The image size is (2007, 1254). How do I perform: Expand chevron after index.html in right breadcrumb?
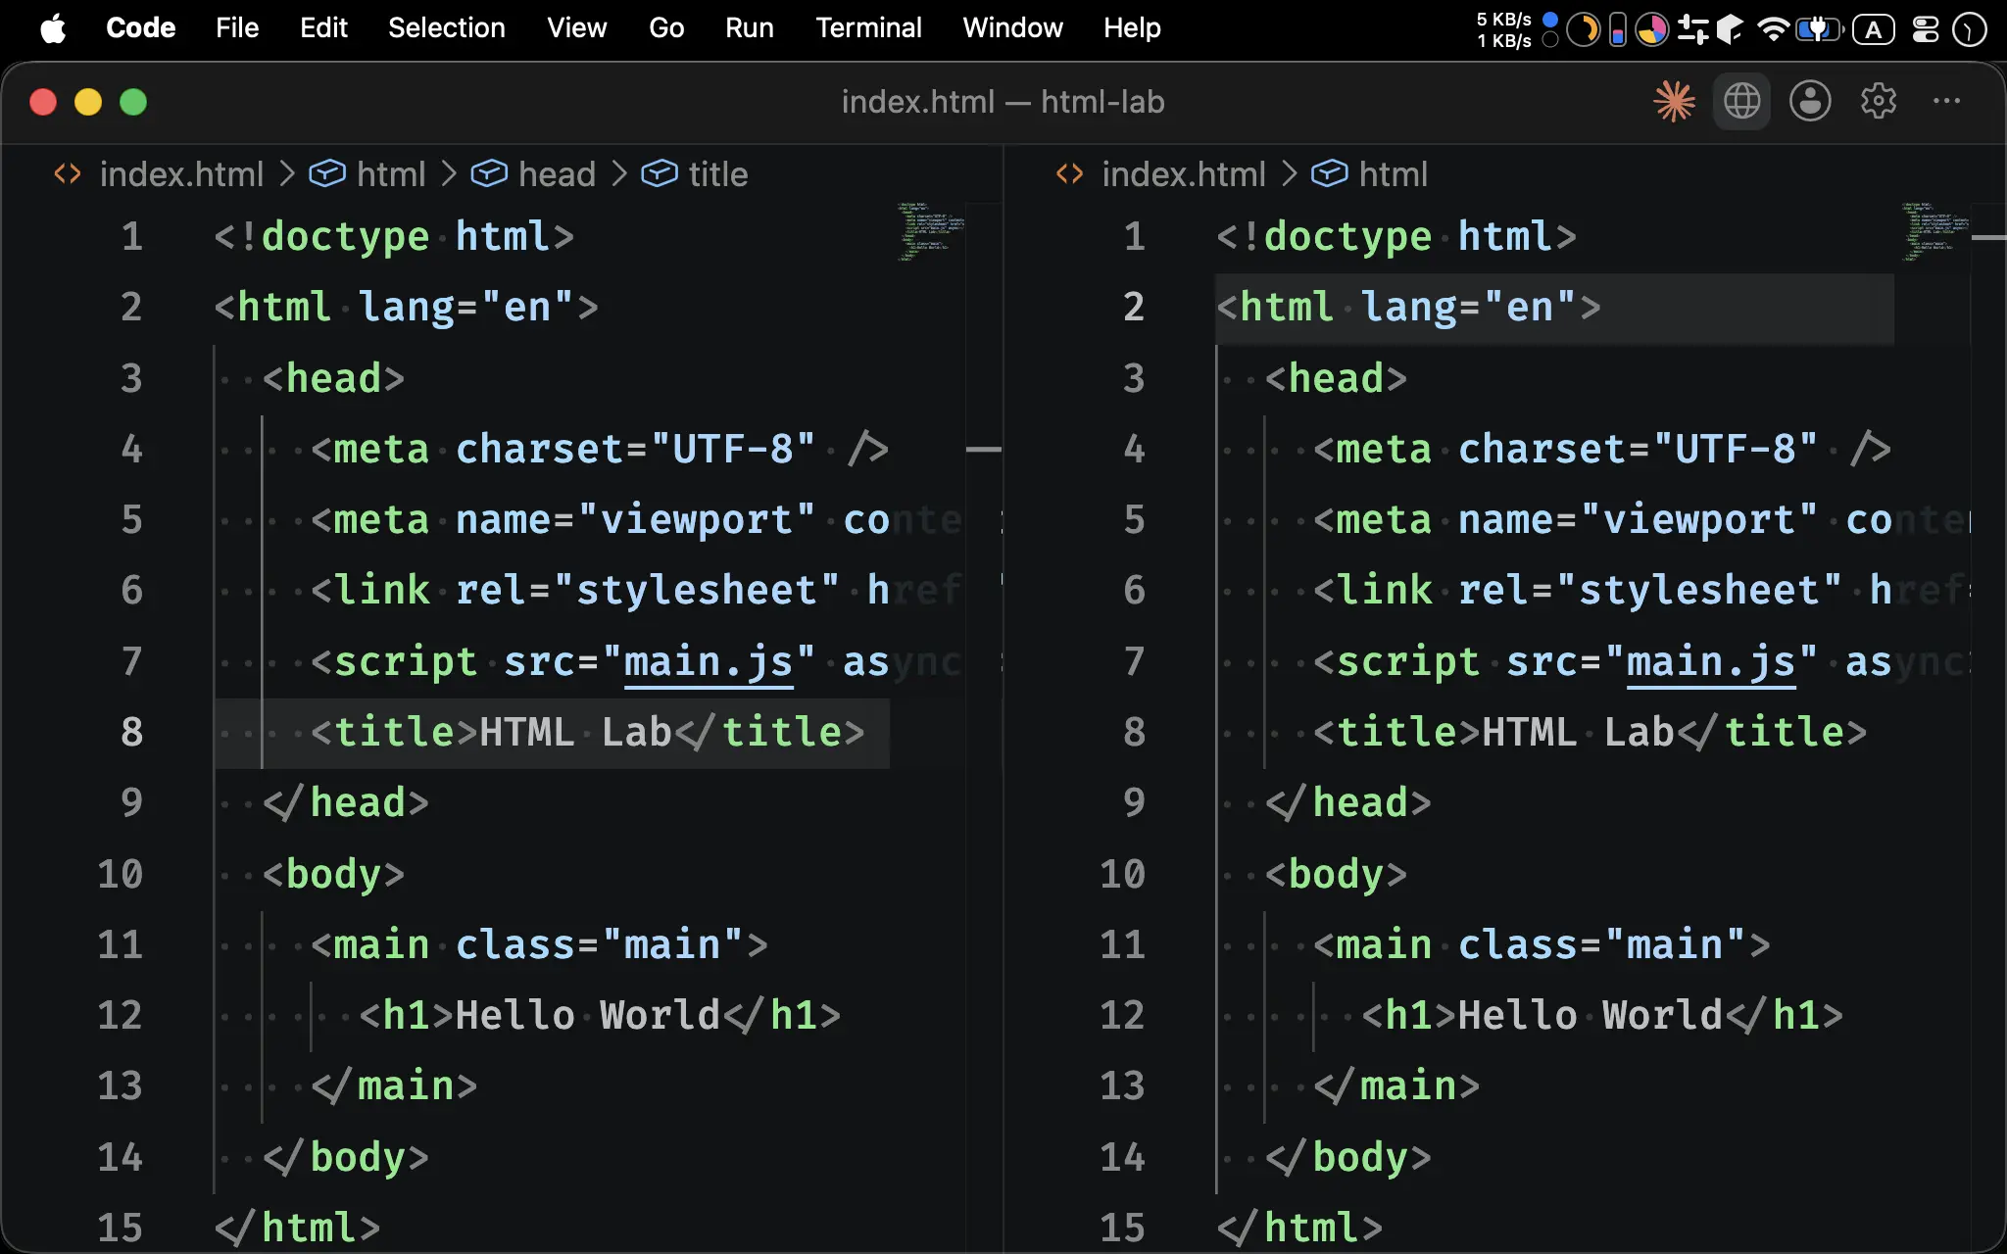tap(1290, 174)
